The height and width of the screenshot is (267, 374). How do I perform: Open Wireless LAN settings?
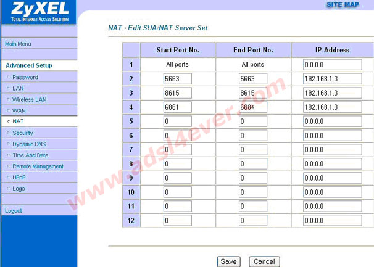click(x=29, y=99)
